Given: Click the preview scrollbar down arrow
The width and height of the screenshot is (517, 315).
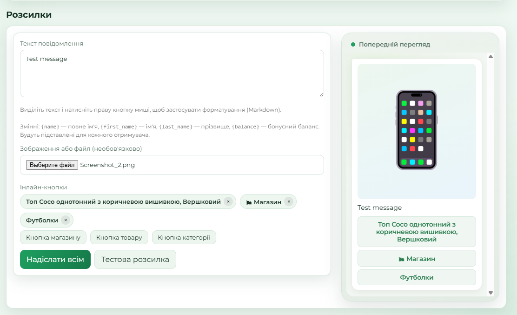Looking at the screenshot, I should click(490, 293).
